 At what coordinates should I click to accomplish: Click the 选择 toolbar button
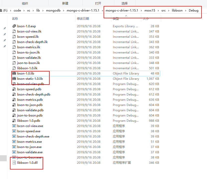[x=125, y=3]
